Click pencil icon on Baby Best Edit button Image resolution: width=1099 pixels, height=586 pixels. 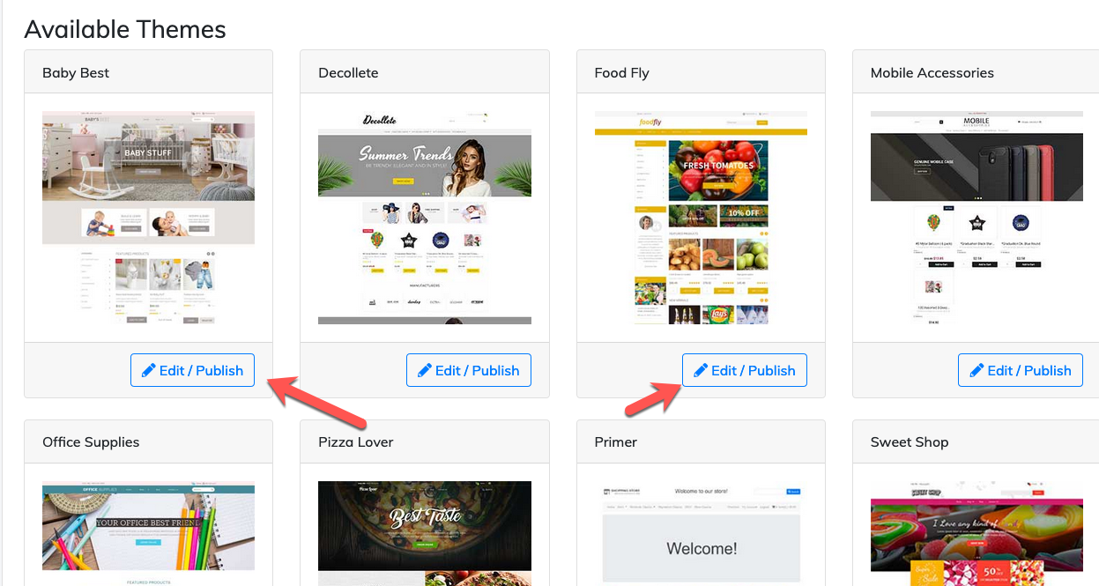(x=148, y=370)
